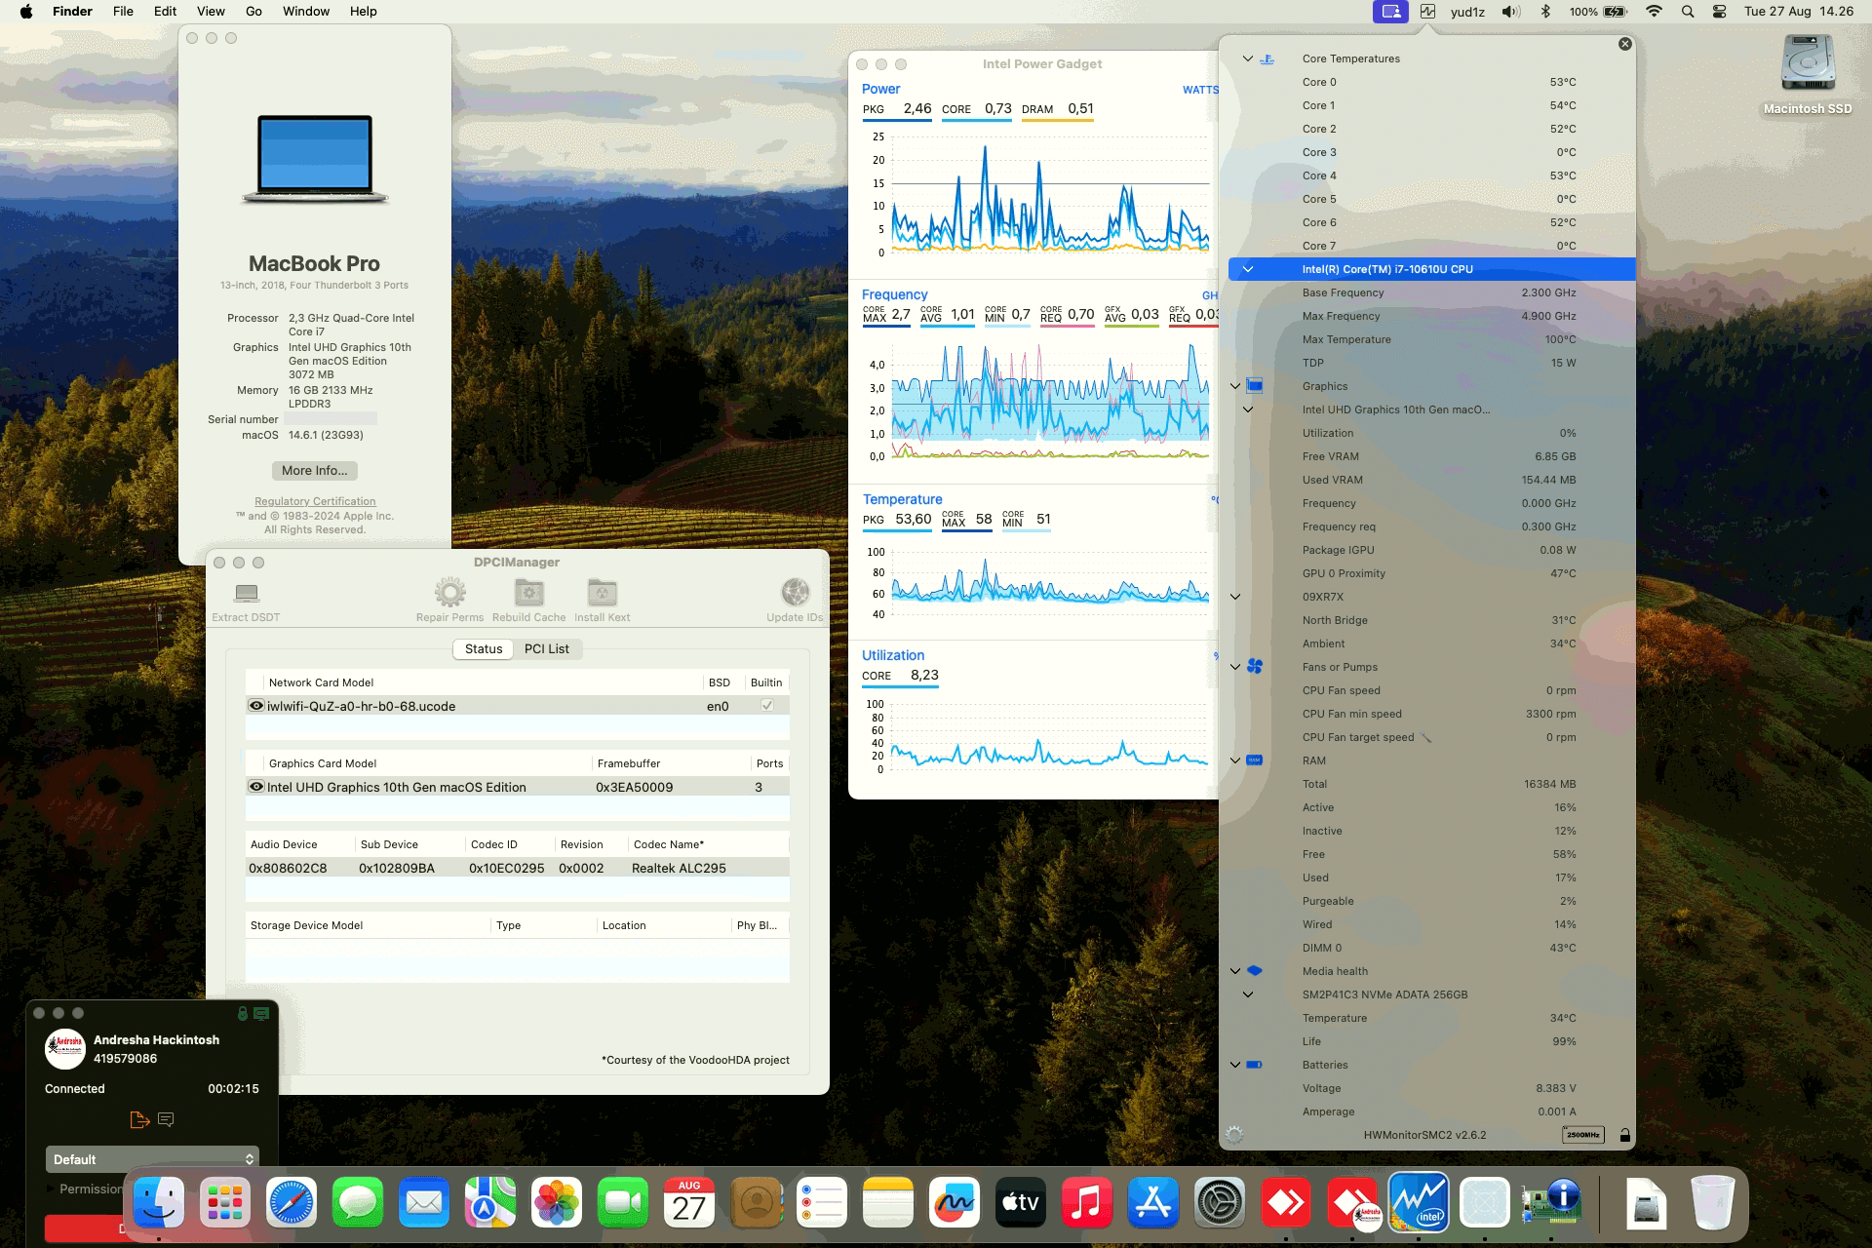Collapse the 09XR7X section chevron

(1235, 597)
